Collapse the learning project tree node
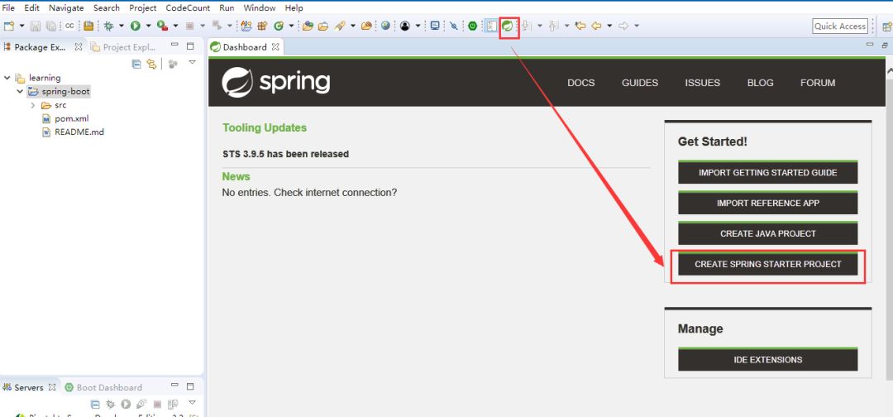 pyautogui.click(x=7, y=78)
